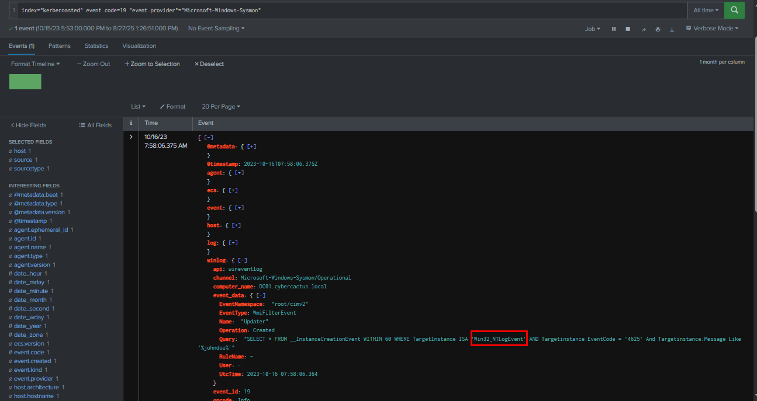The height and width of the screenshot is (401, 757).
Task: Click the green timeline bar
Action: tap(25, 82)
